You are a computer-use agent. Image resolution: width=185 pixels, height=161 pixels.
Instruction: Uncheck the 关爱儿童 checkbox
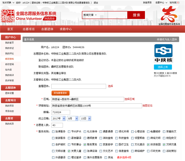[69, 151]
